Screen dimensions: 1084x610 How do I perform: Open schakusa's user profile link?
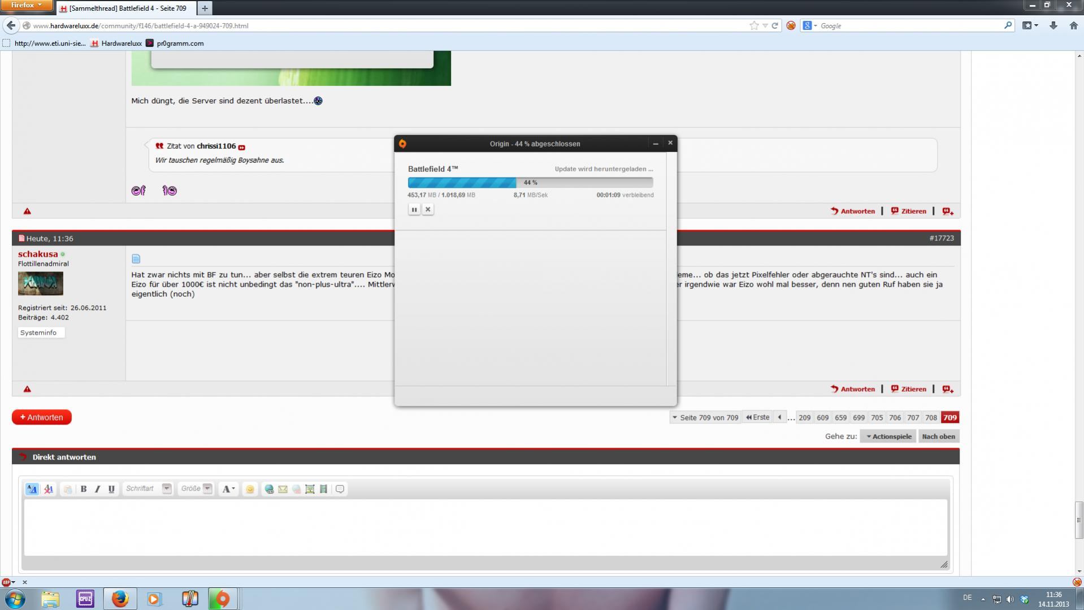pyautogui.click(x=38, y=254)
